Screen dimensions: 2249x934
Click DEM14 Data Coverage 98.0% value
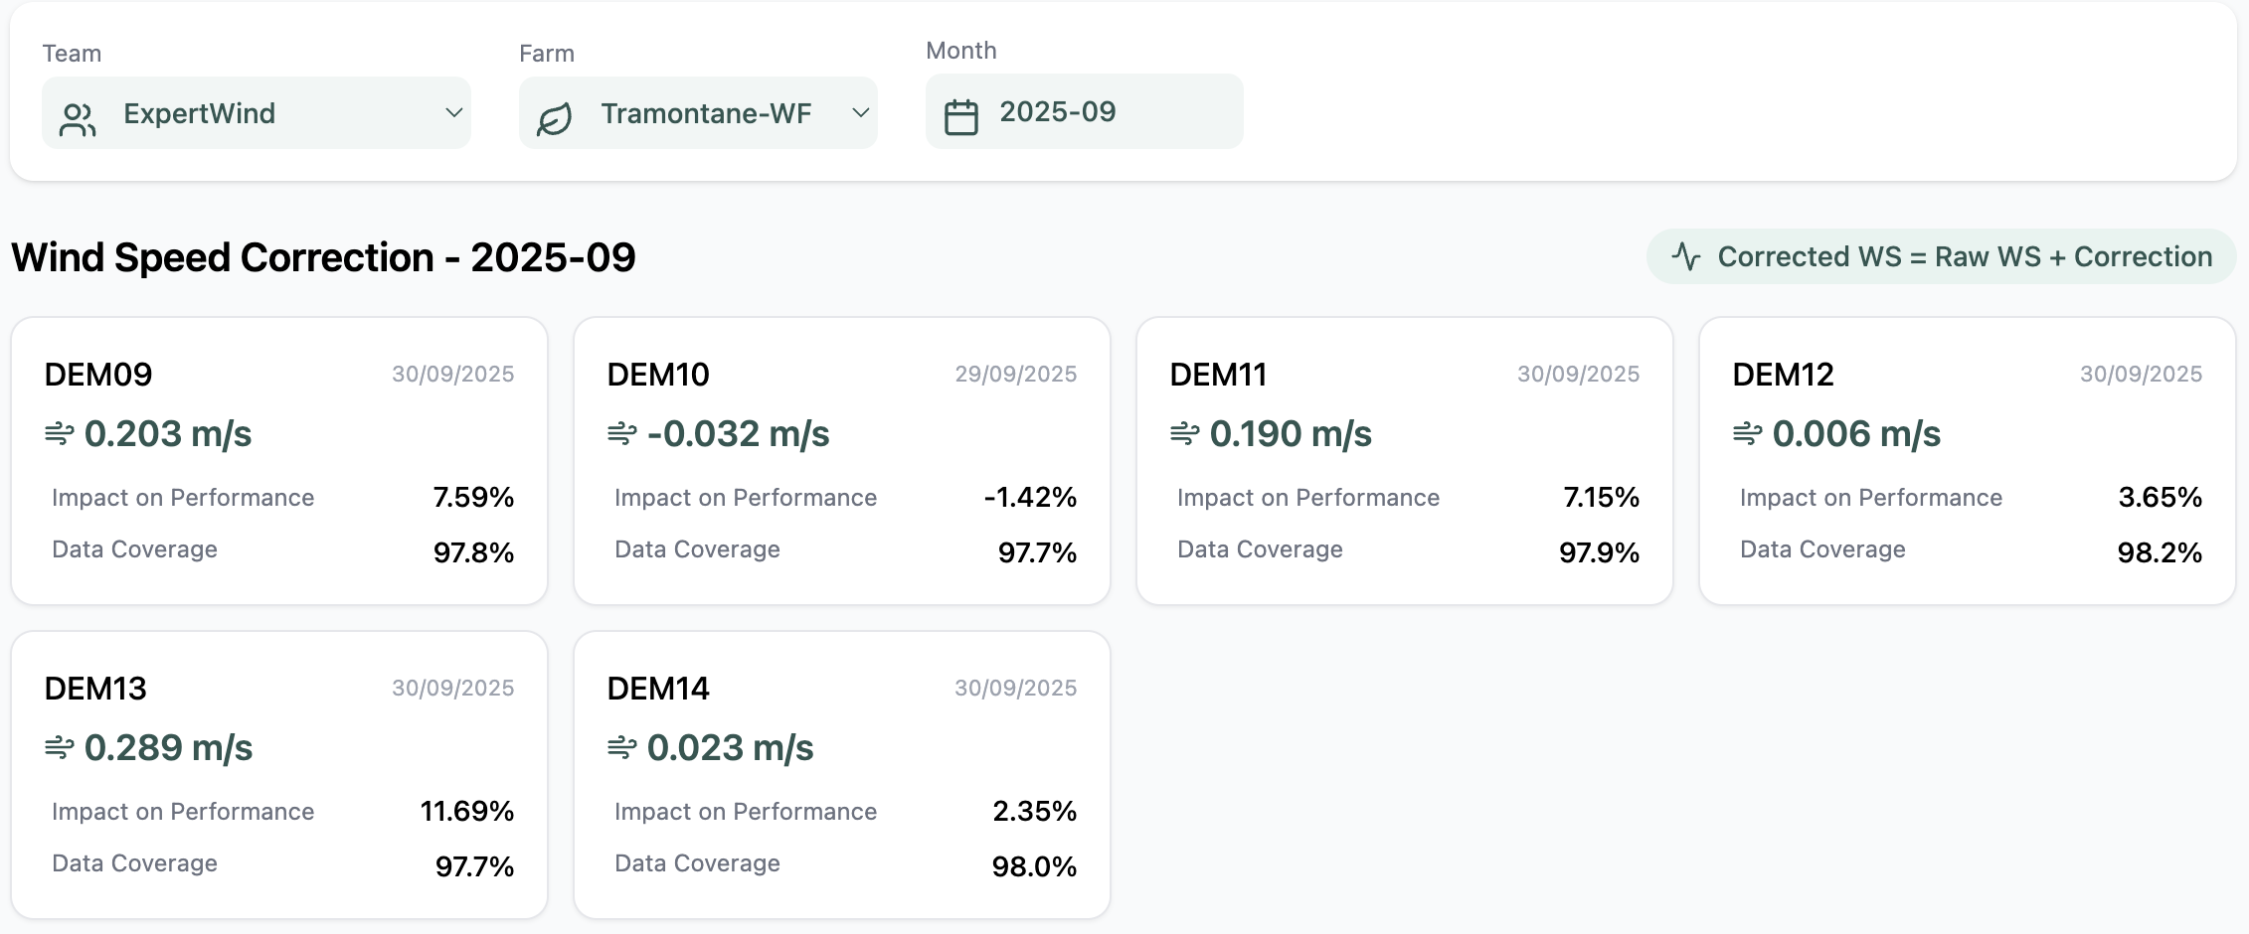click(1034, 866)
